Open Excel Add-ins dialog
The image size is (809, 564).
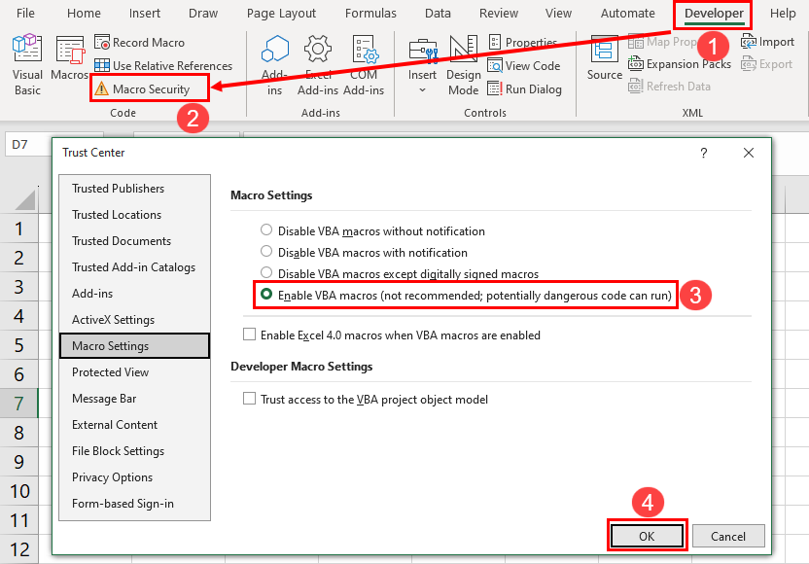pyautogui.click(x=317, y=64)
